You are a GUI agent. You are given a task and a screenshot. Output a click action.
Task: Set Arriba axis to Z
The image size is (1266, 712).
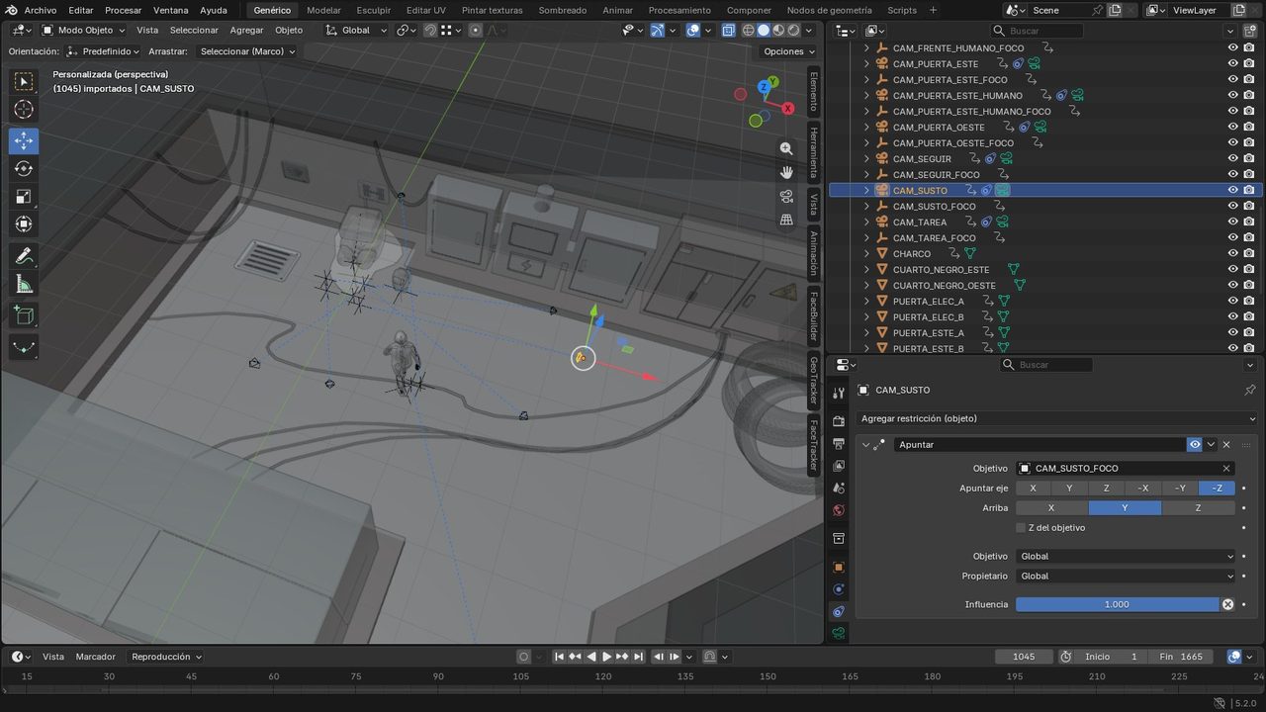point(1198,508)
